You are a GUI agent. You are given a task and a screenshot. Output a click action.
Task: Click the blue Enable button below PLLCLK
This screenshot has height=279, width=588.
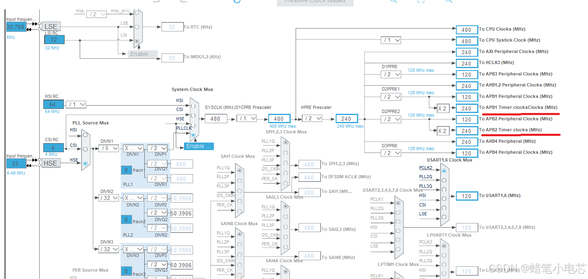199,146
